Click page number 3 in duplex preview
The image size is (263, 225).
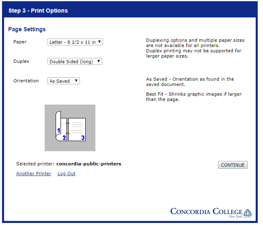(x=83, y=138)
